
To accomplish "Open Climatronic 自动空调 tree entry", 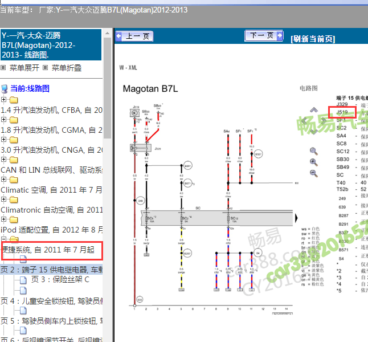I will coord(51,210).
